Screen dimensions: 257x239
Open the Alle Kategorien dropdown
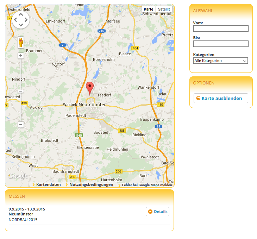pos(220,61)
